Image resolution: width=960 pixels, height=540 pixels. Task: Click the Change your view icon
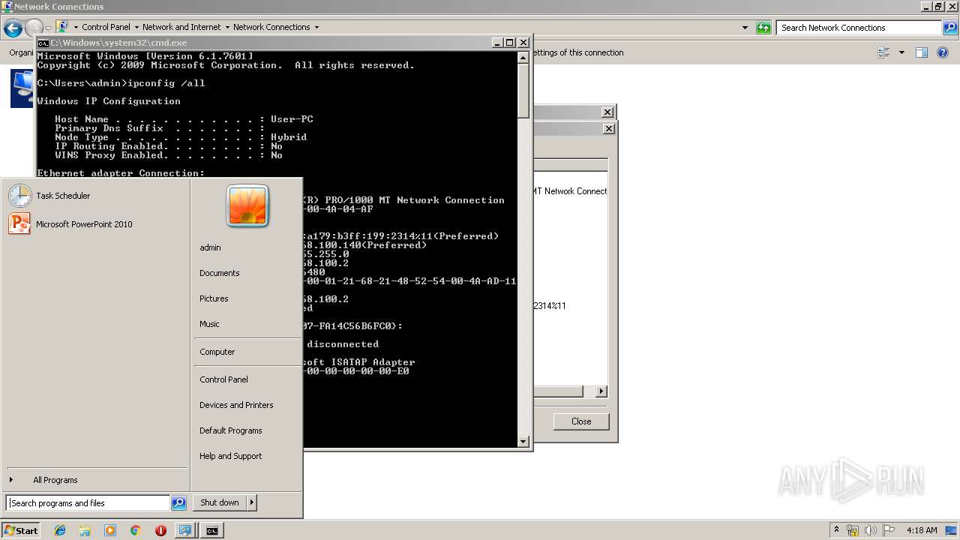tap(883, 52)
